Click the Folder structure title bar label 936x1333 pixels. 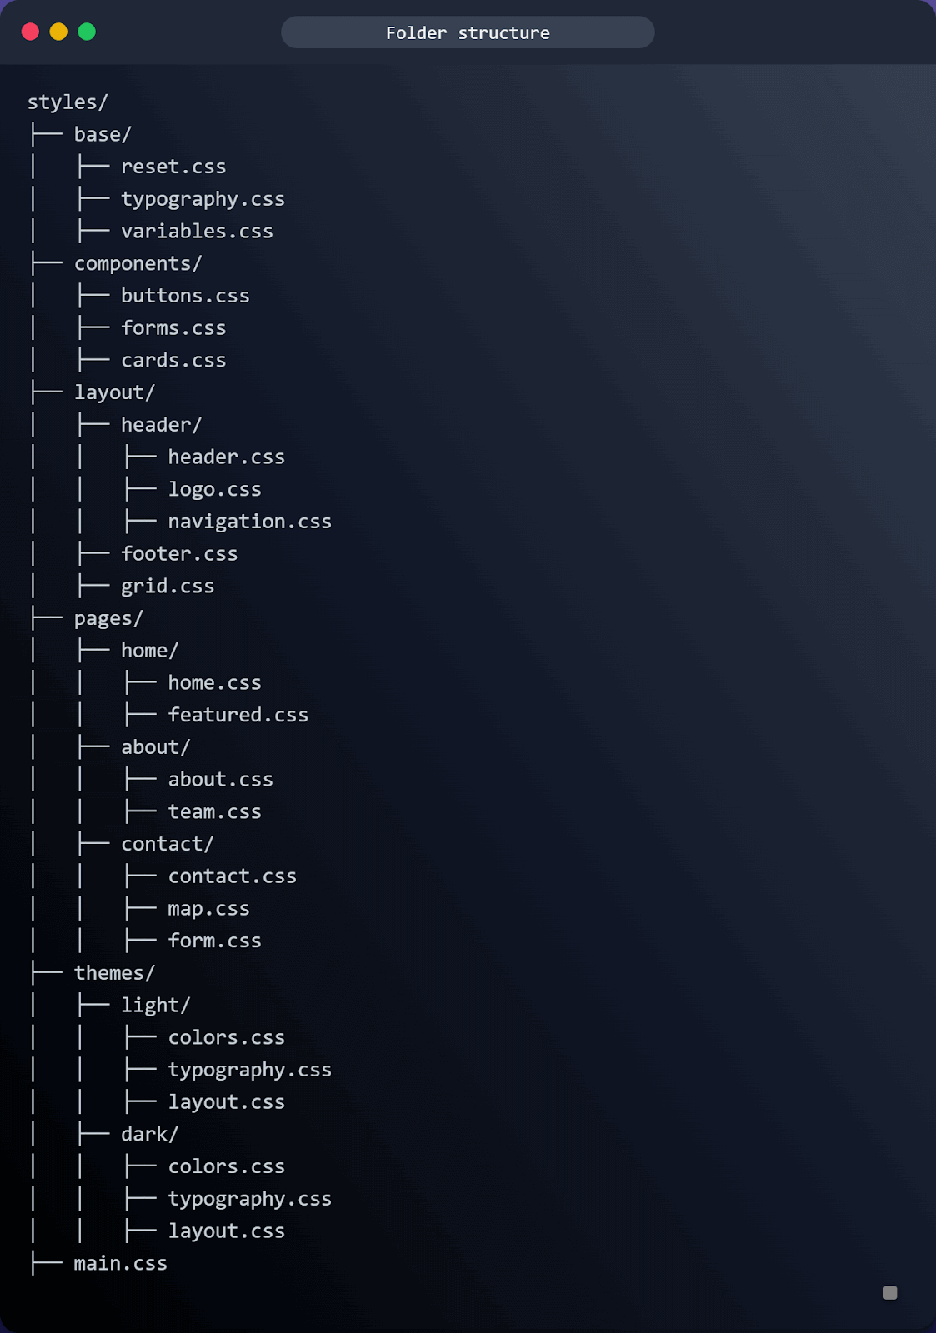[x=468, y=32]
